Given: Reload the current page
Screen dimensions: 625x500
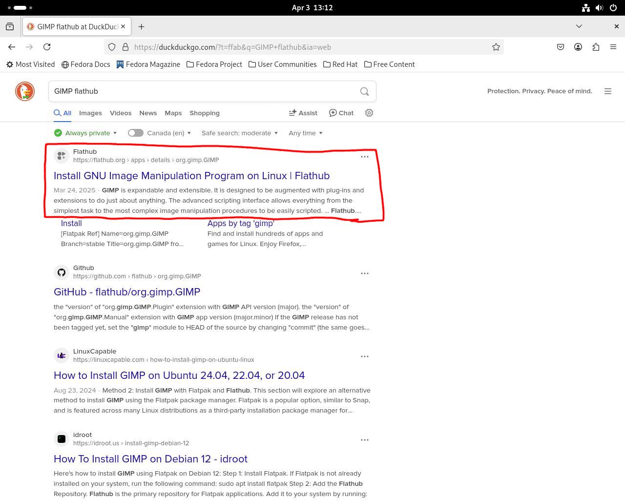Looking at the screenshot, I should coord(47,47).
